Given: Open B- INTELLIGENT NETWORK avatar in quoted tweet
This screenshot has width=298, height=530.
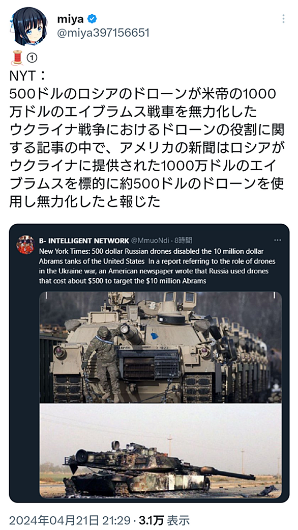Looking at the screenshot, I should coord(25,246).
